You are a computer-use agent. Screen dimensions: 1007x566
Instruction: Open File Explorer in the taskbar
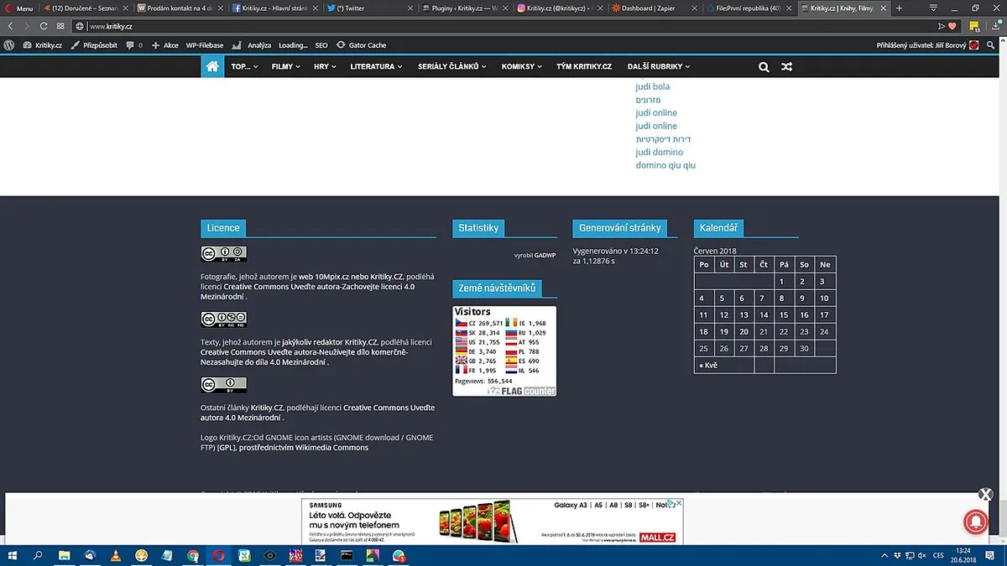[x=64, y=555]
